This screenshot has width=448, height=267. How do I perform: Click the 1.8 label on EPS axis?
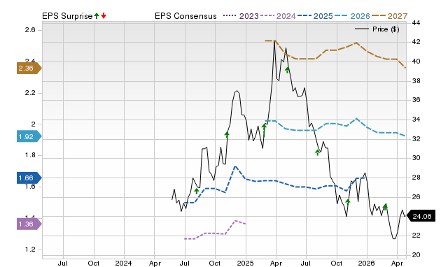[30, 155]
